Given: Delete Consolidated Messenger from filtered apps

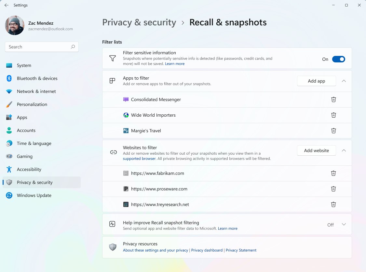Looking at the screenshot, I should [x=333, y=99].
